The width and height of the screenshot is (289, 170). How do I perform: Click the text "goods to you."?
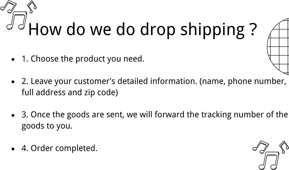click(47, 126)
